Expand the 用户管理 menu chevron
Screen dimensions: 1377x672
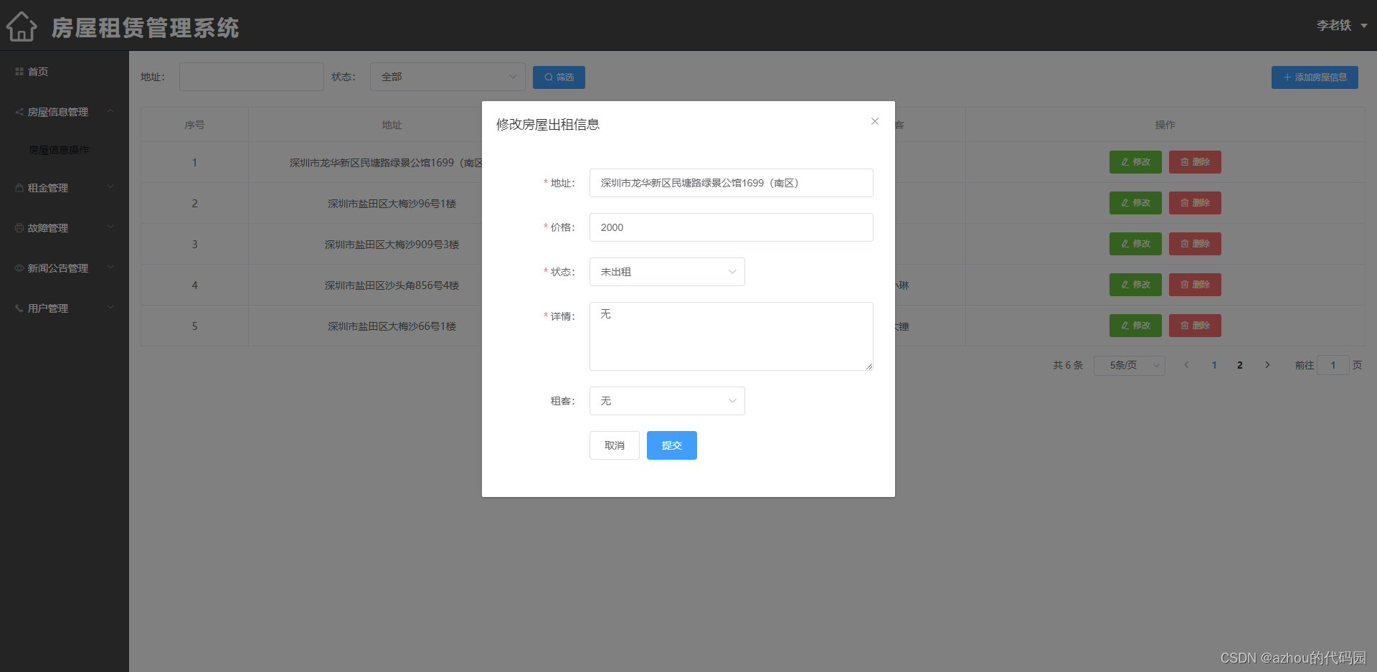110,308
